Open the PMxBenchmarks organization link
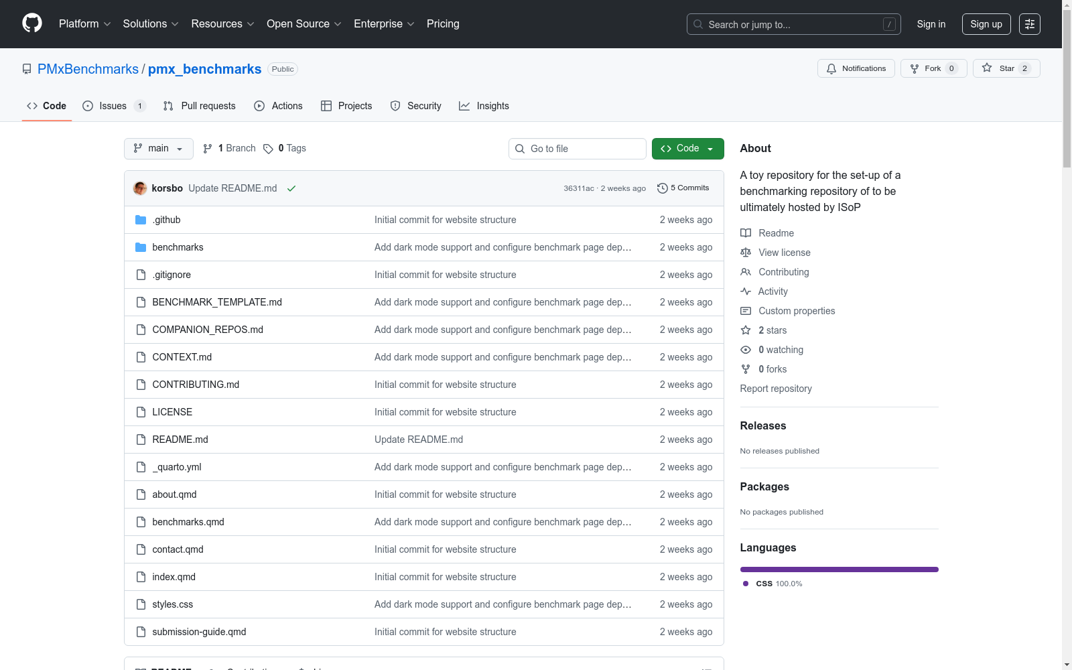Screen dimensions: 1072x670 (88, 69)
